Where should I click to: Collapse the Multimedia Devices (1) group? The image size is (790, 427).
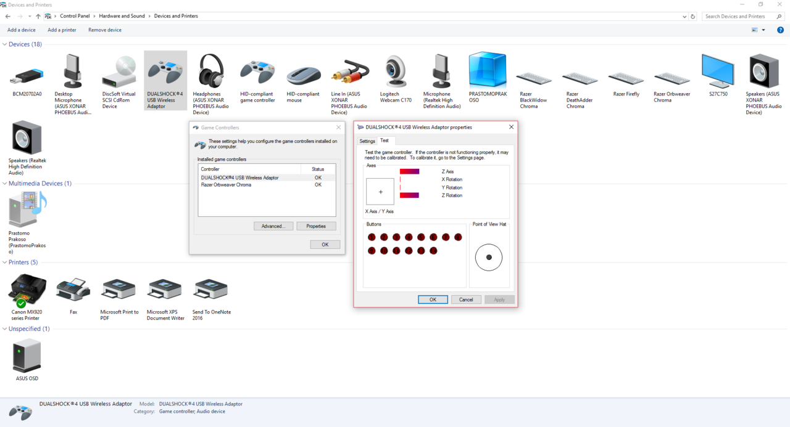tap(5, 184)
